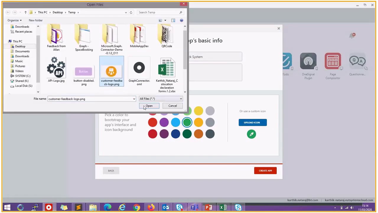
Task: Select Pictures in navigation tree
Action: pos(20,66)
